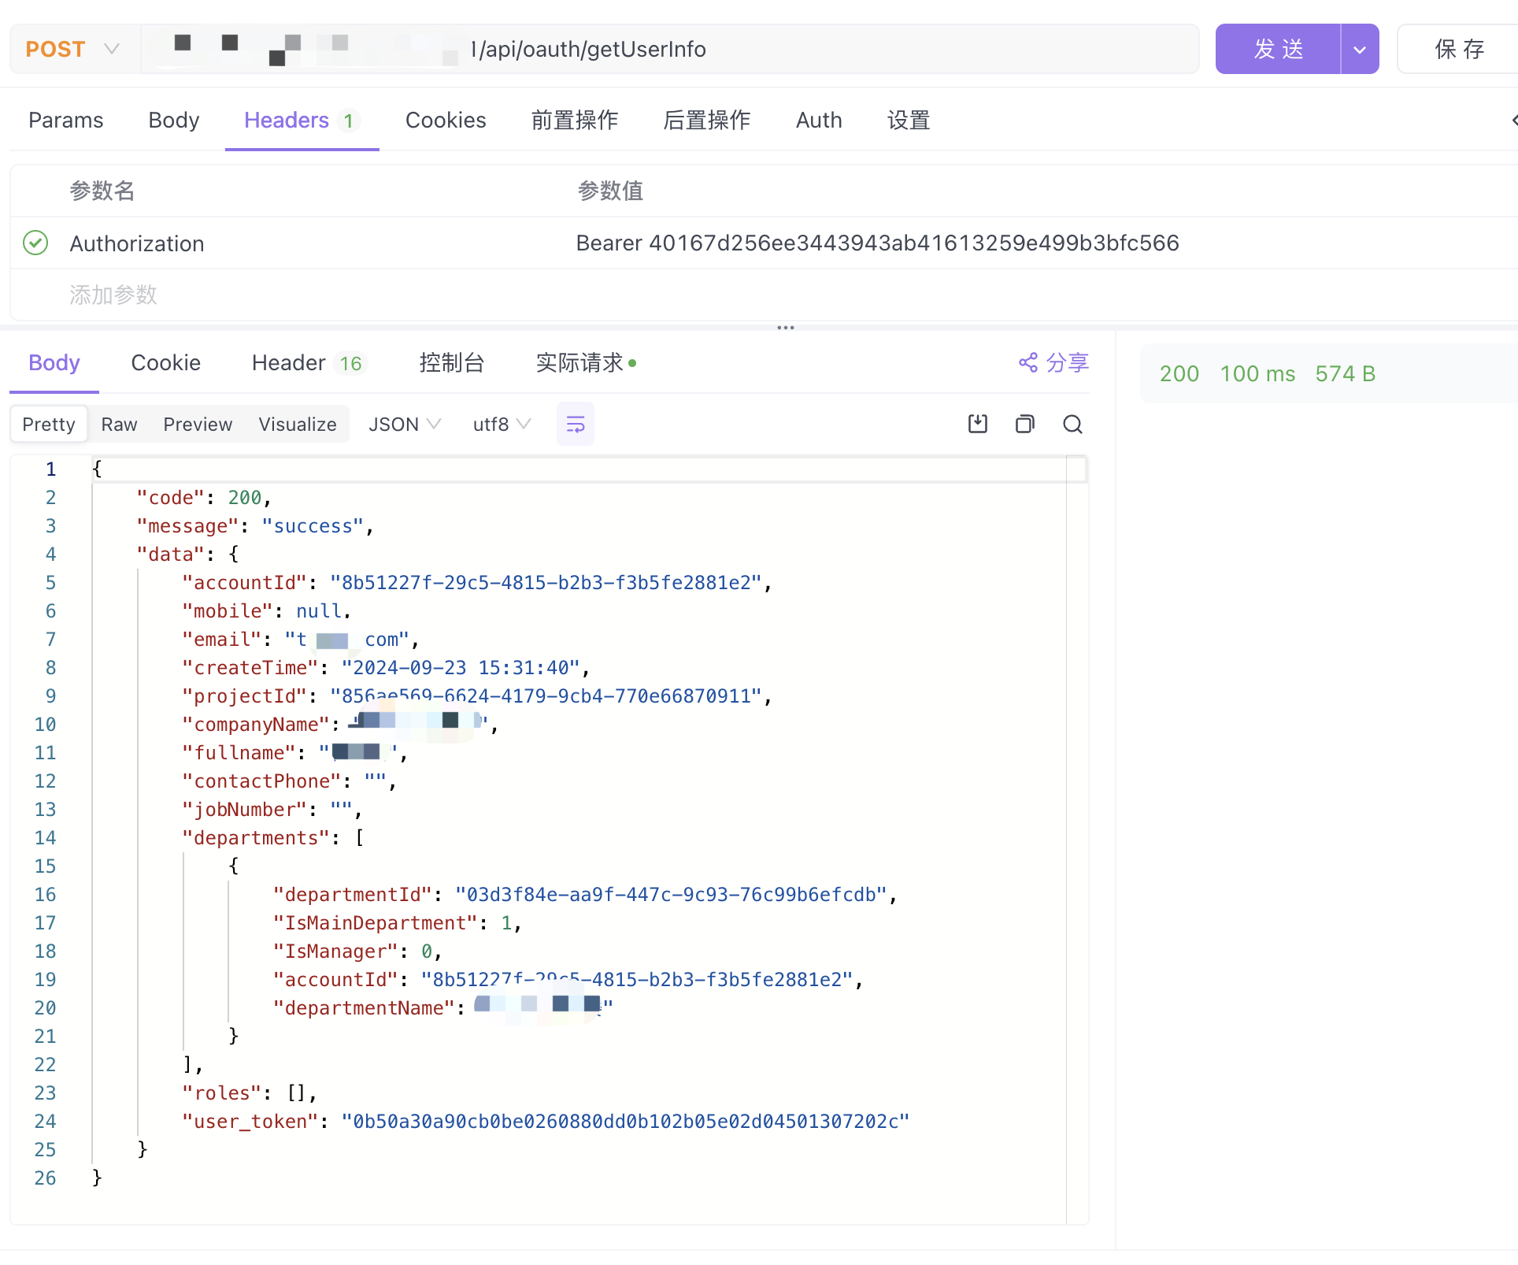Switch to the Params tab
Viewport: 1518px width, 1265px height.
coord(66,120)
